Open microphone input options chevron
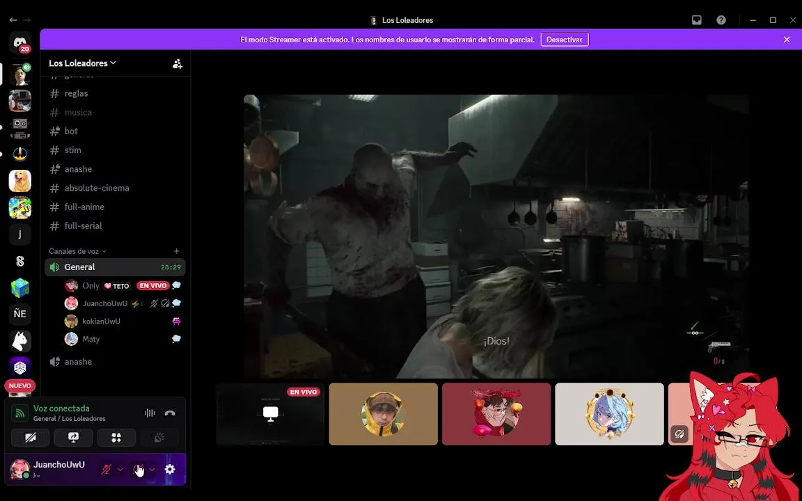Viewport: 802px width, 501px height. point(120,469)
